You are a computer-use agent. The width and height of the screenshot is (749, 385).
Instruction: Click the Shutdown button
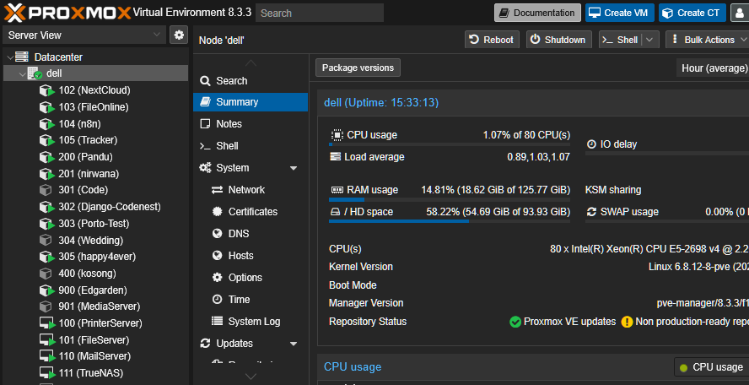coord(558,40)
